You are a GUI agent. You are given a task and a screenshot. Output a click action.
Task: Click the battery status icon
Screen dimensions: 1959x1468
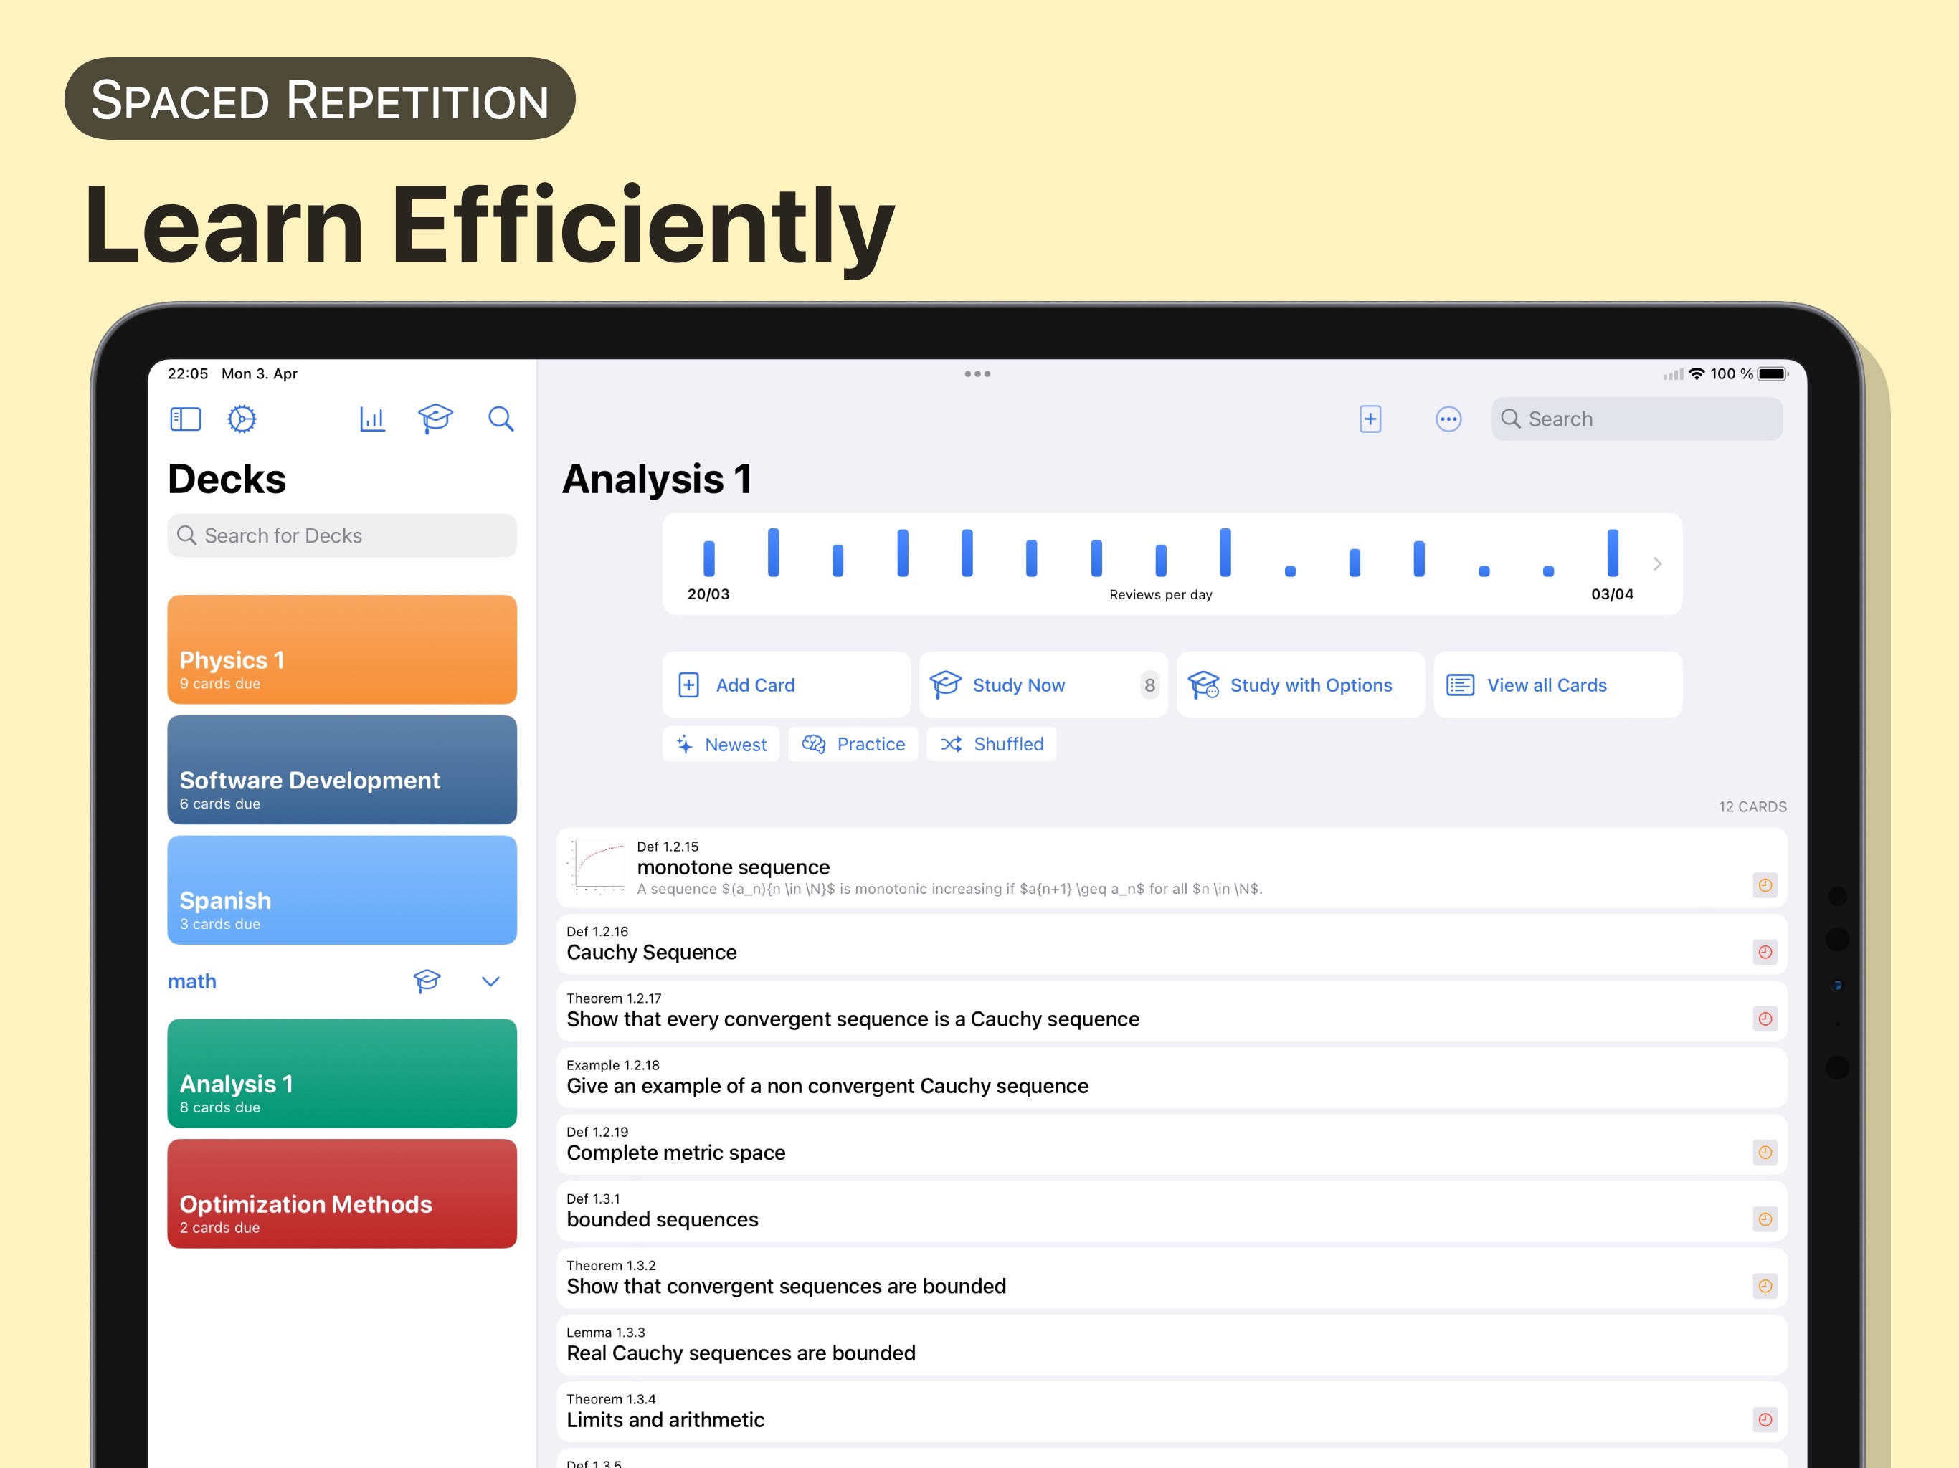pyautogui.click(x=1773, y=373)
